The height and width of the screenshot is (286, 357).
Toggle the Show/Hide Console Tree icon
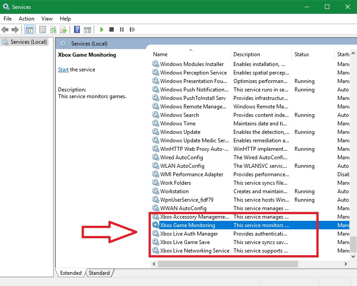point(29,29)
